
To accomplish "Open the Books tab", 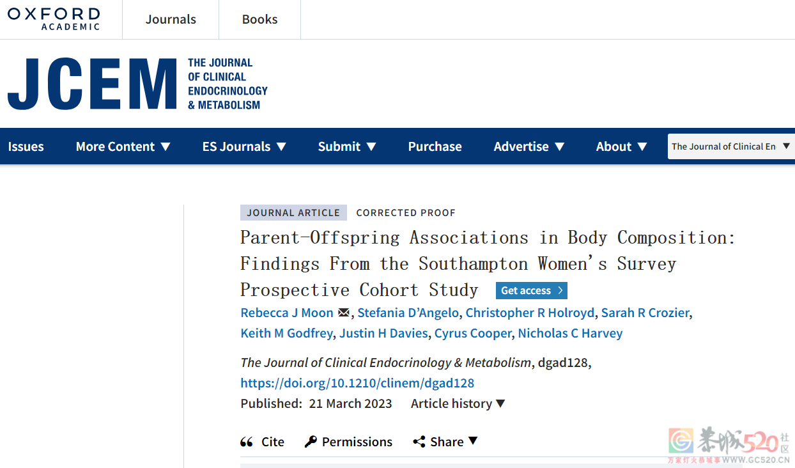I will 259,19.
